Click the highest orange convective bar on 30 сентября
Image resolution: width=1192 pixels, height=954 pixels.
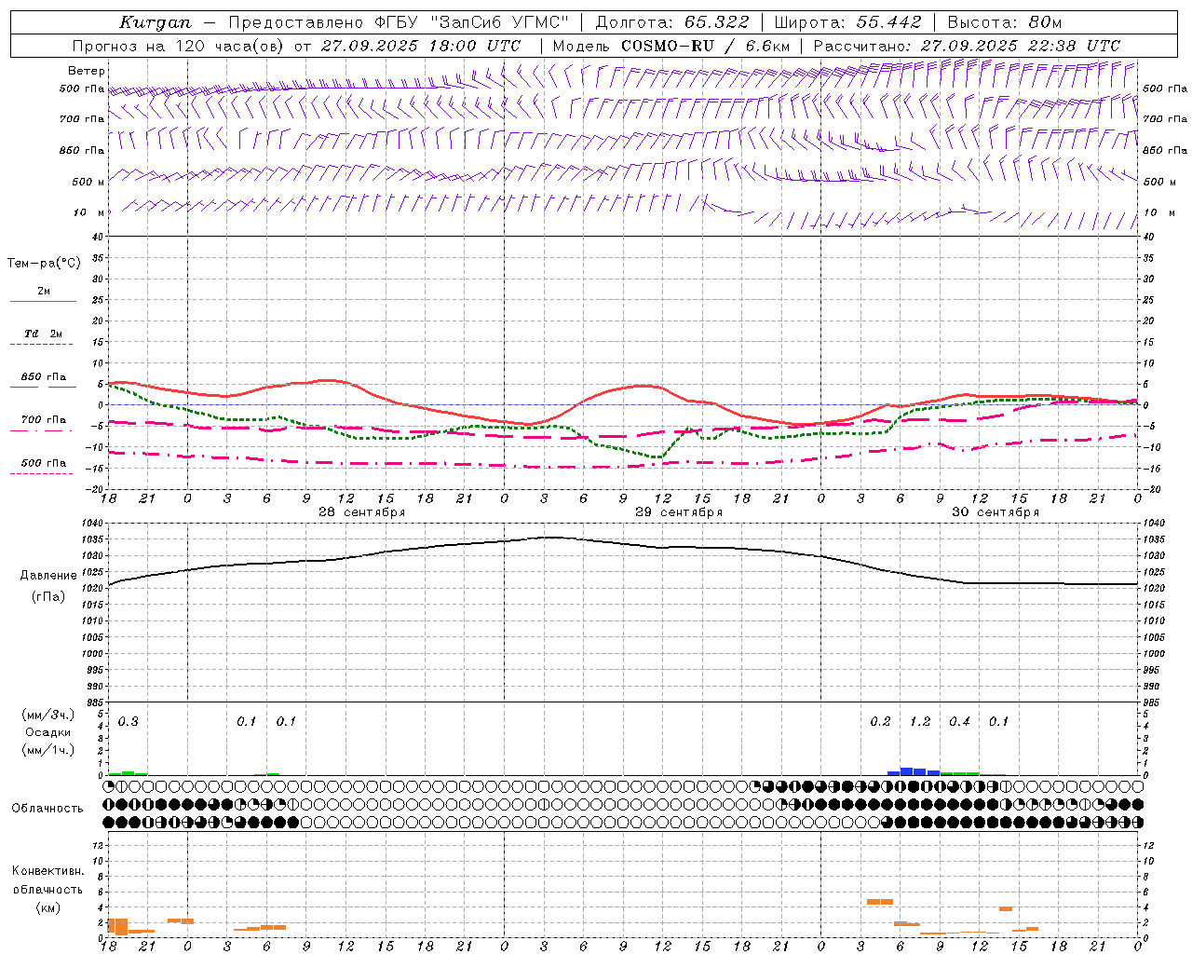[x=879, y=902]
